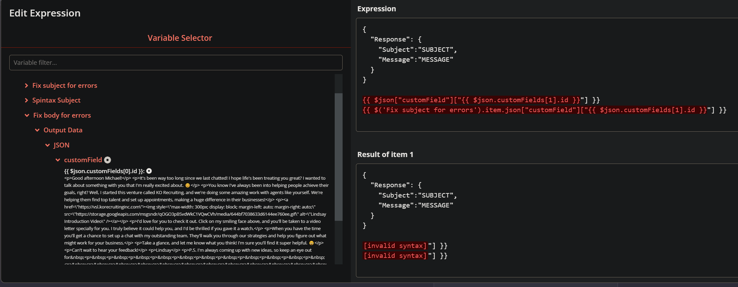
Task: Collapse the Output Data chevron
Action: pos(37,130)
